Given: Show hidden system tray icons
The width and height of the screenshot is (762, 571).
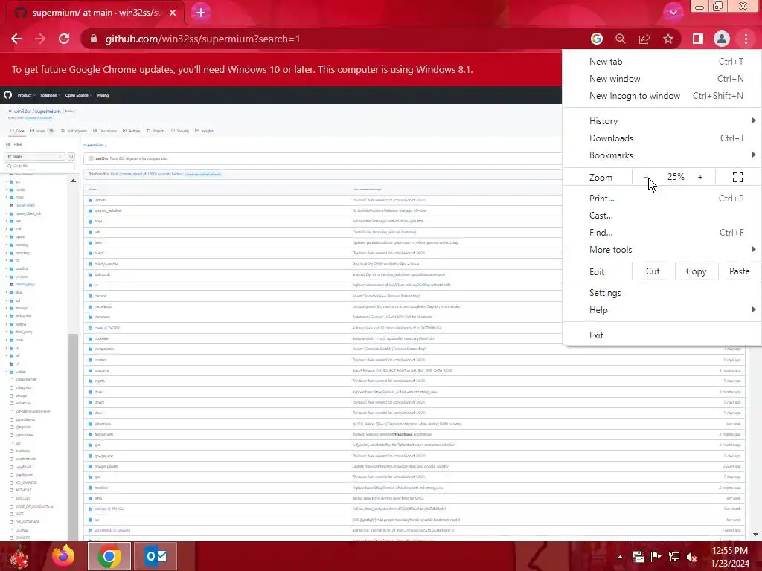Looking at the screenshot, I should click(x=620, y=557).
